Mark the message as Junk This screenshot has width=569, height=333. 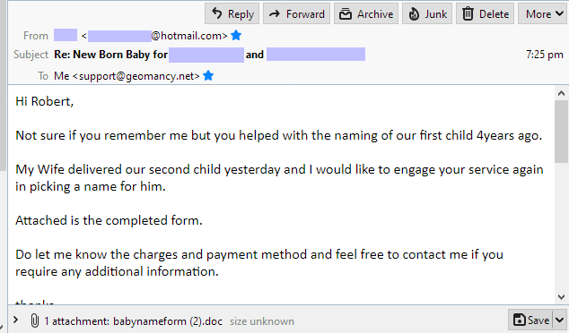pyautogui.click(x=427, y=13)
